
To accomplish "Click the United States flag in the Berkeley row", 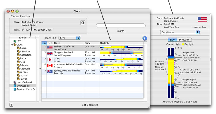I will pos(50,48).
